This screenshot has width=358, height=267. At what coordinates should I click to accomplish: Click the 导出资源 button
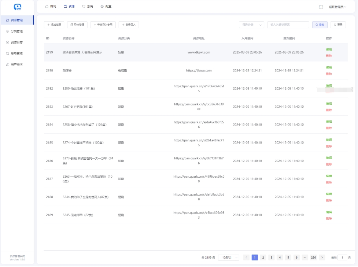tap(77, 25)
